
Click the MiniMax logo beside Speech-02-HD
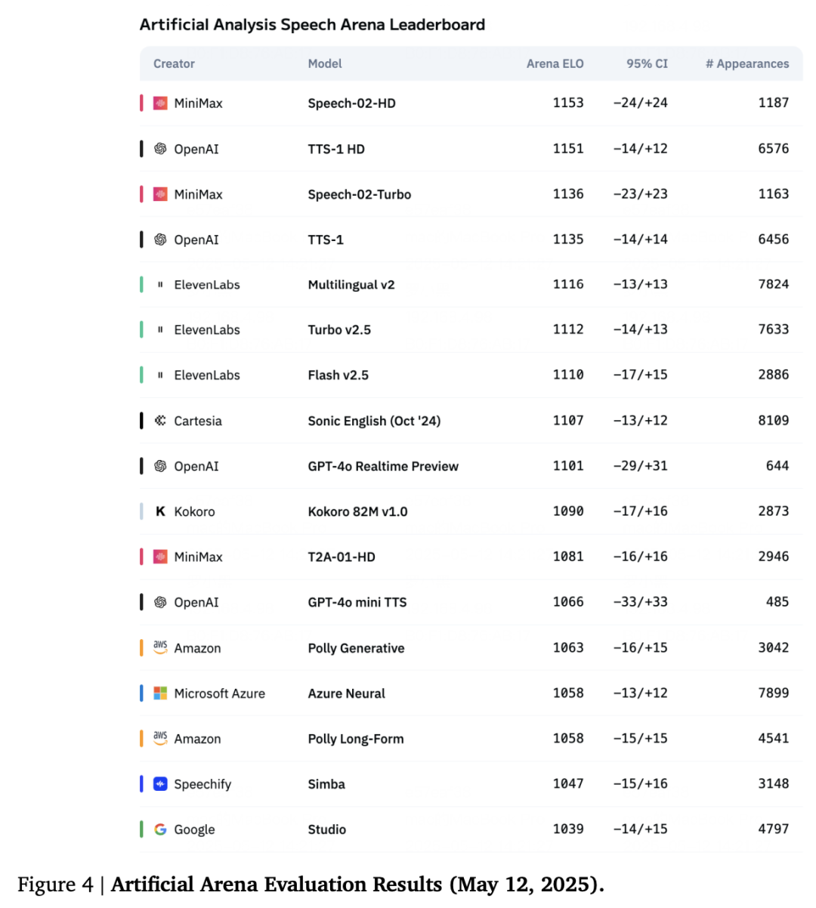click(160, 103)
